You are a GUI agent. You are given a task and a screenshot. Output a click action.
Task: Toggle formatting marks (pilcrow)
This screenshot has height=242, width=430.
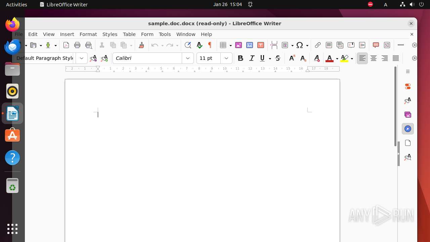tap(210, 45)
